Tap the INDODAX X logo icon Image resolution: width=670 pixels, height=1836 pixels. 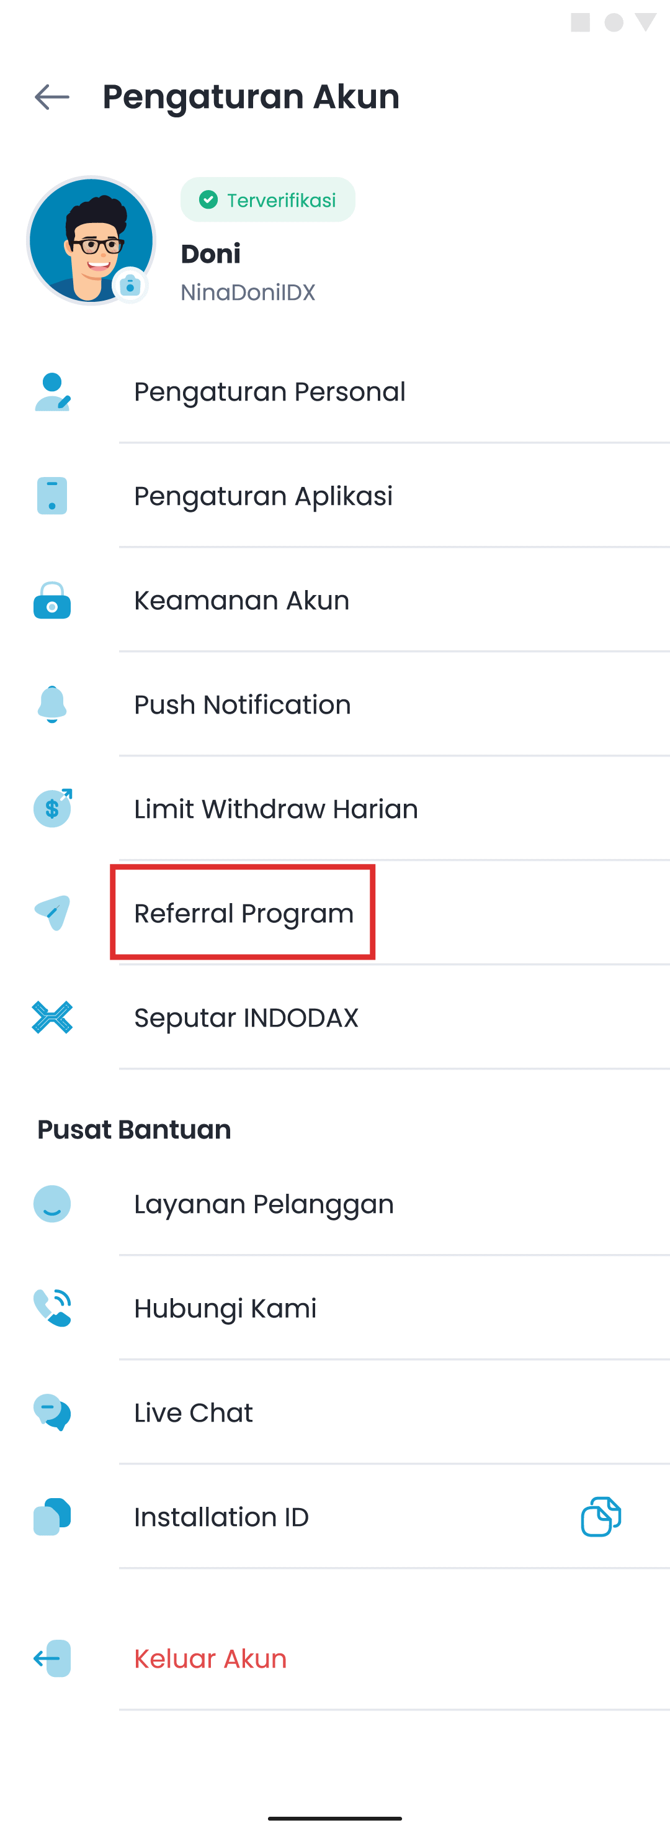(52, 1017)
